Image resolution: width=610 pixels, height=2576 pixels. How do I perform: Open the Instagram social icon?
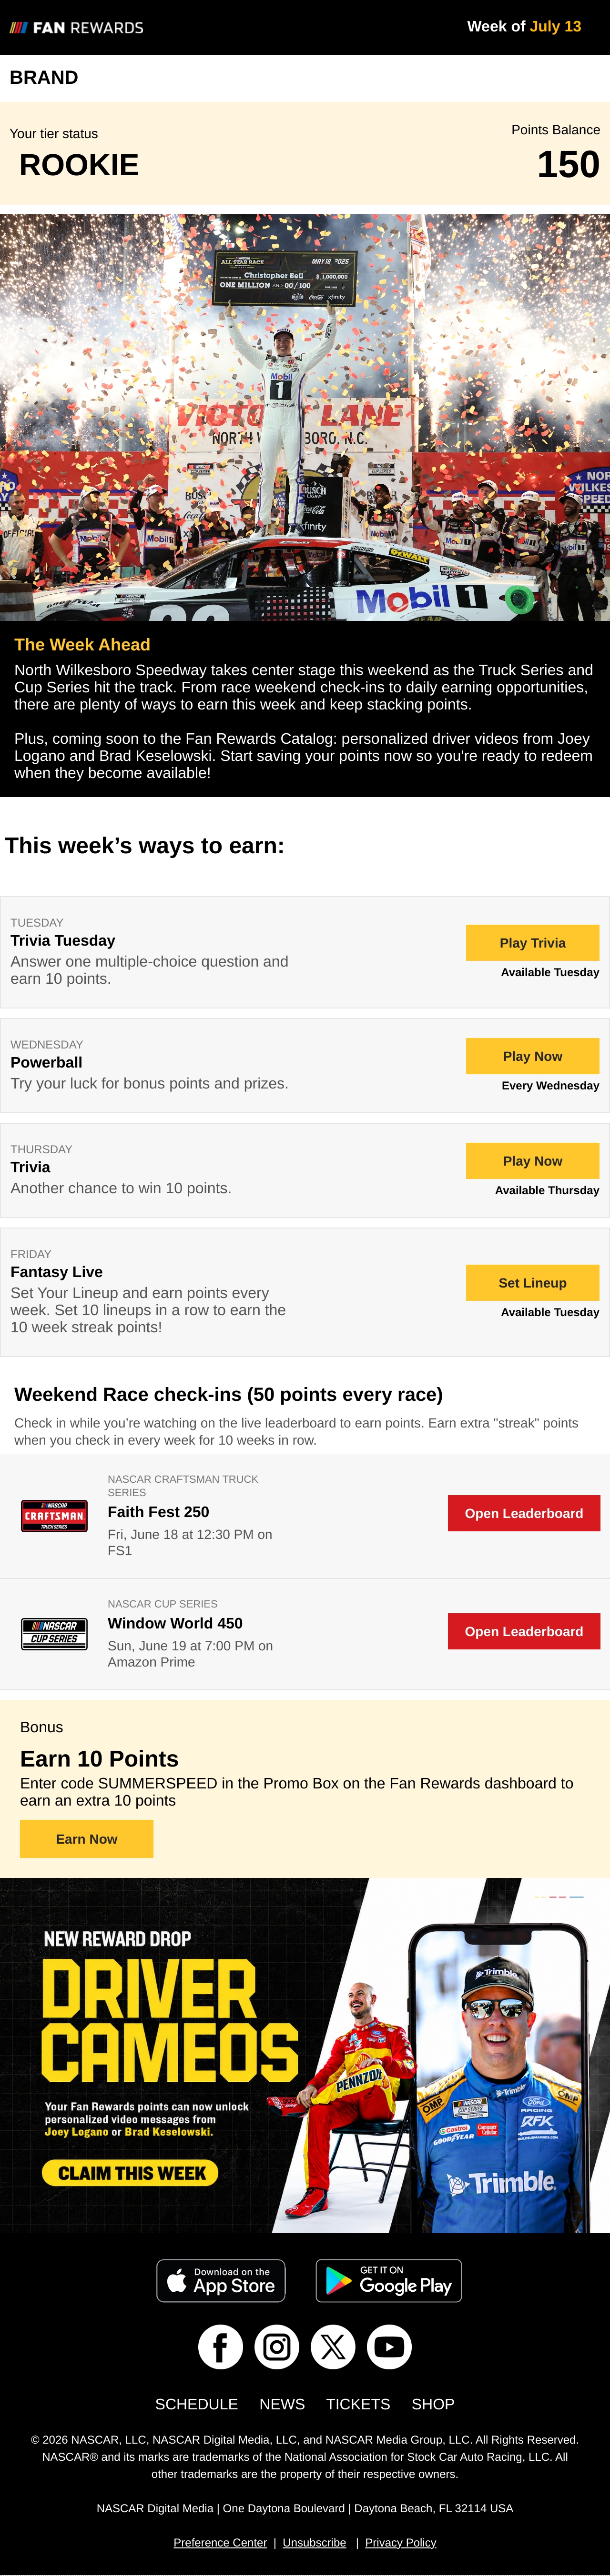276,2346
